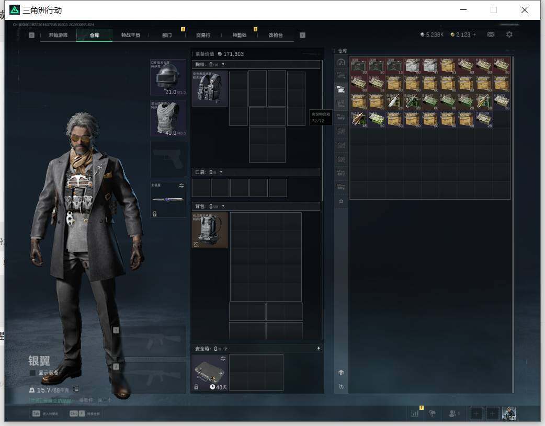
Task: Click the lock icon on safe box
Action: (x=196, y=387)
